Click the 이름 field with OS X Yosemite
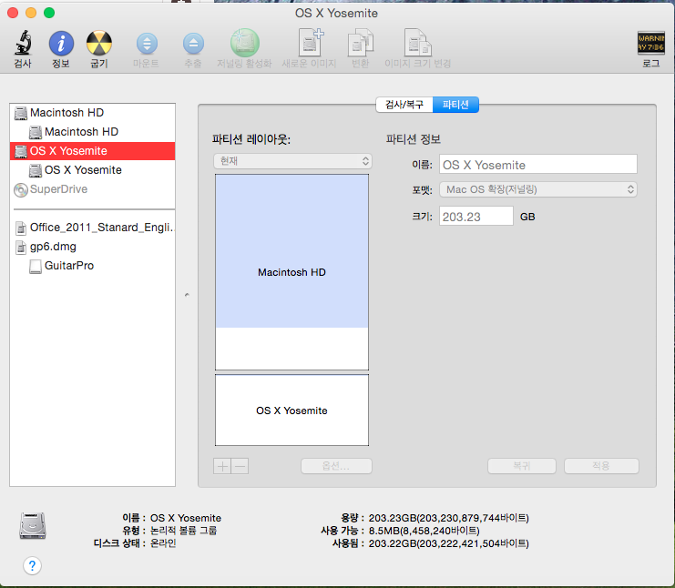Screen dimensions: 675x588 click(x=538, y=165)
